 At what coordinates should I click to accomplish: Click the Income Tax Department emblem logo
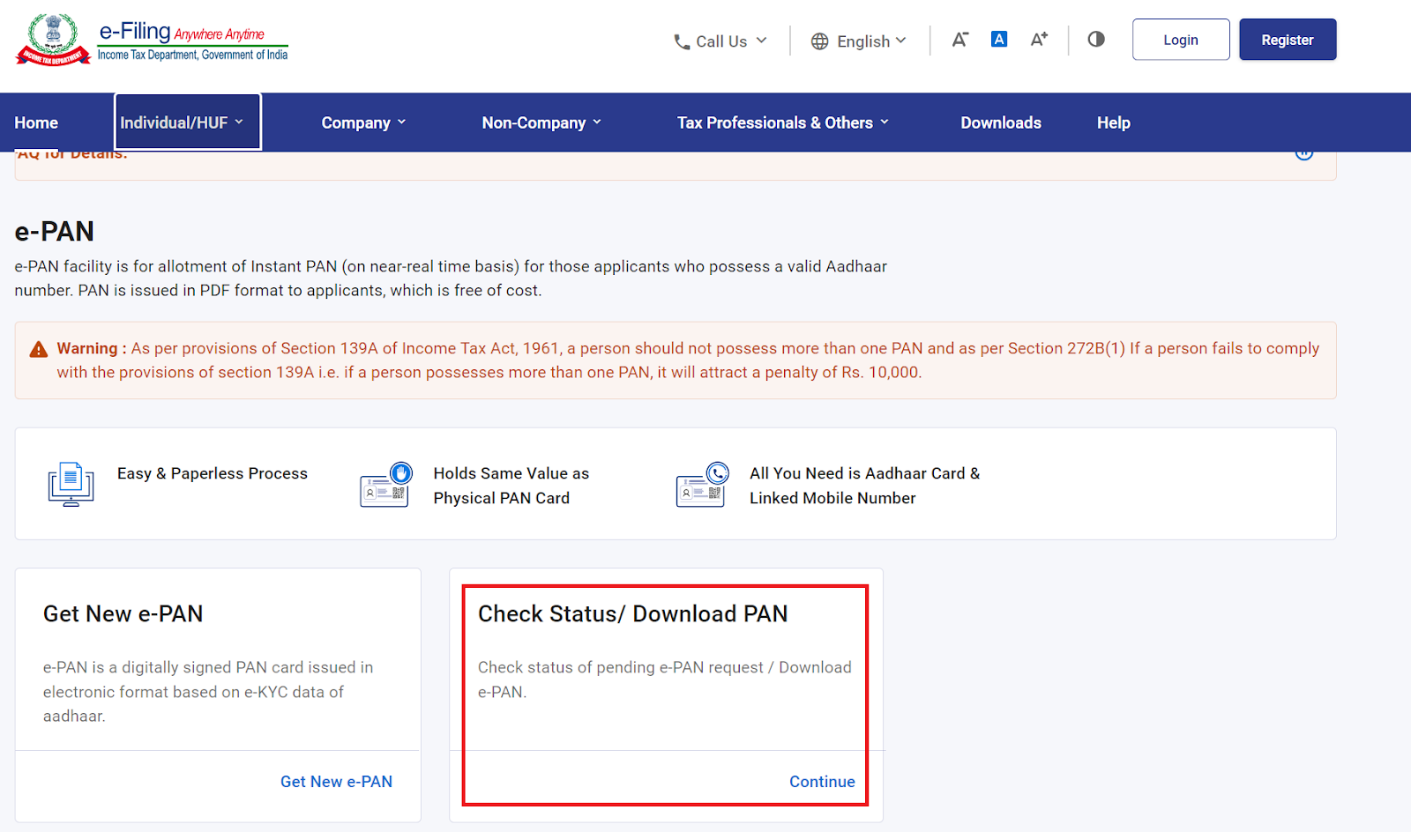tap(53, 41)
